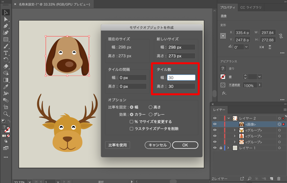Screen dimensions: 287x183
Task: Hide レイヤー 2 with its eye icon
Action: pos(215,118)
